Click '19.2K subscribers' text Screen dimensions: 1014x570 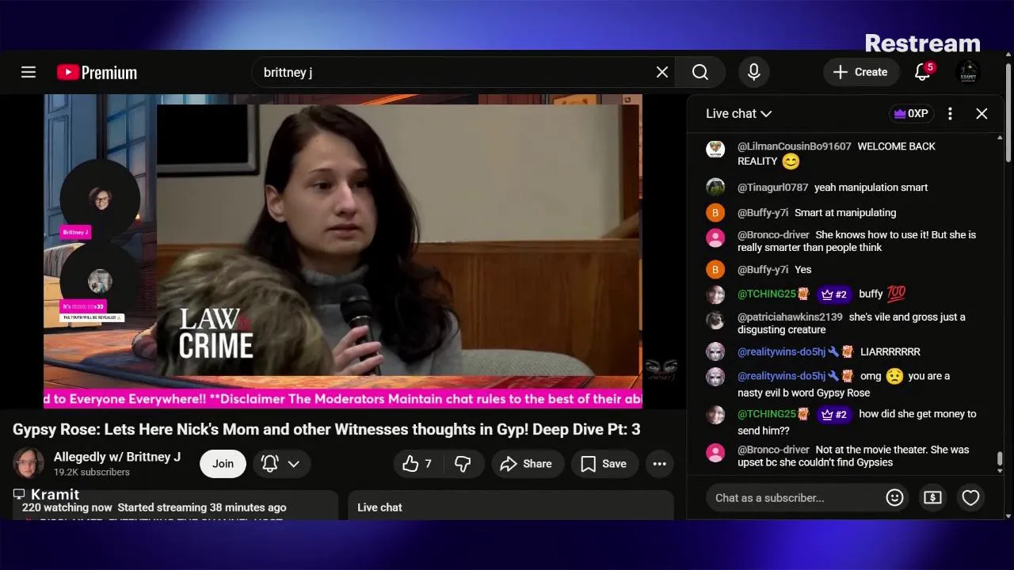[92, 472]
